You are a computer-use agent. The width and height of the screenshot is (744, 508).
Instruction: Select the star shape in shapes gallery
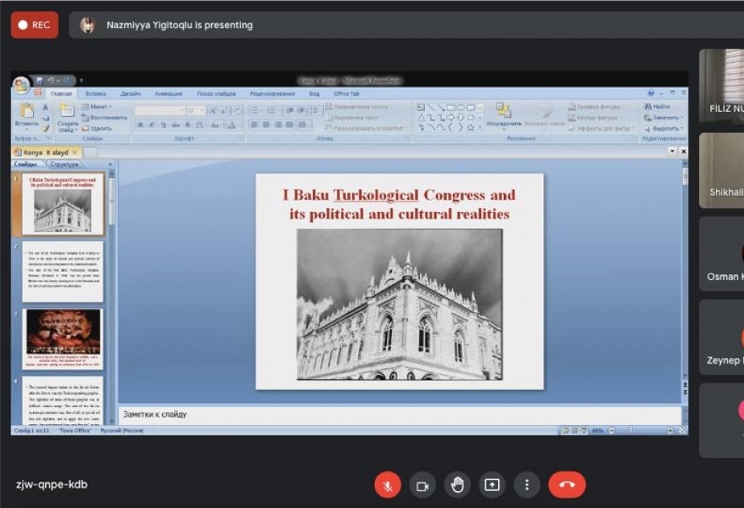pyautogui.click(x=470, y=127)
